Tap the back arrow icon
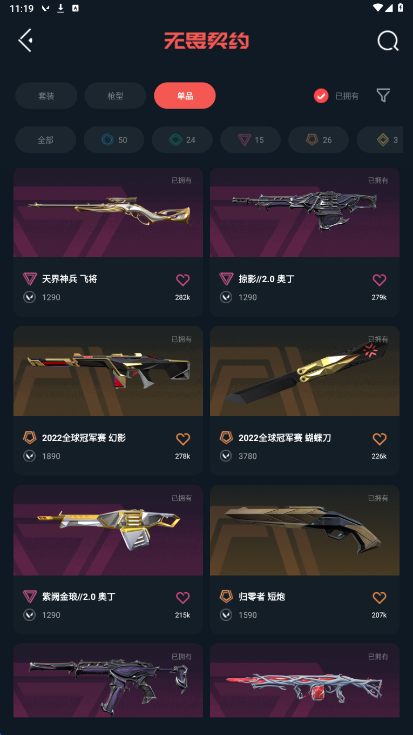Viewport: 413px width, 735px height. [x=25, y=41]
